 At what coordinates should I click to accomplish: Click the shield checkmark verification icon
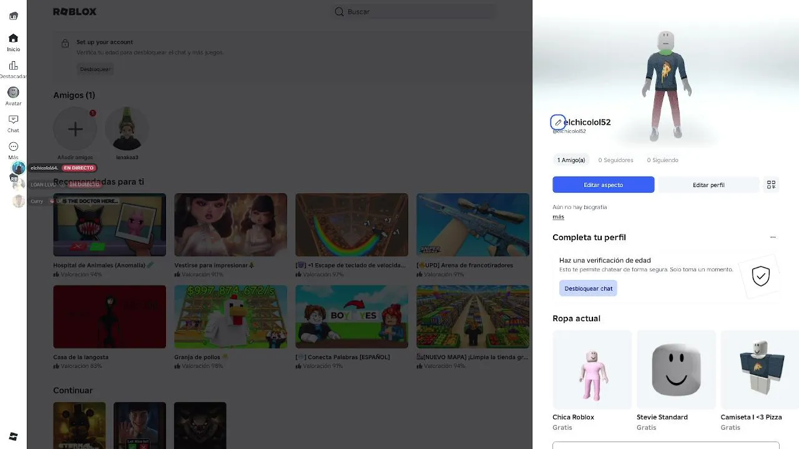760,276
